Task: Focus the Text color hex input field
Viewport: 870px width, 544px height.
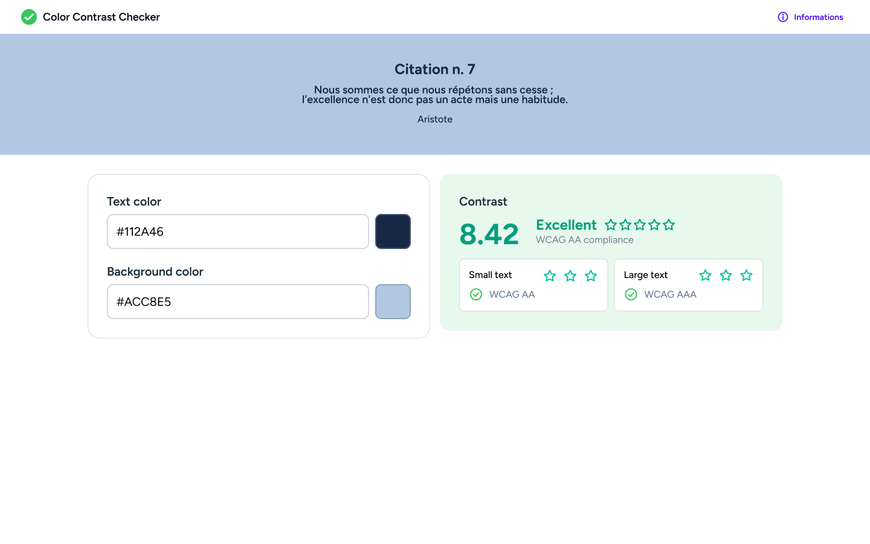Action: 238,232
